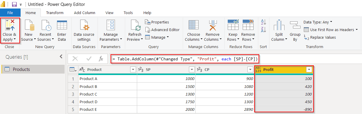Viewport: 362px width, 114px height.
Task: Confirm formula with checkmark icon
Action: (89, 59)
